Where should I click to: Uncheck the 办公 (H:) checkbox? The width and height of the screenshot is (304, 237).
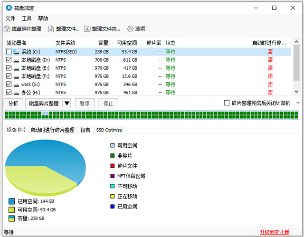click(9, 92)
